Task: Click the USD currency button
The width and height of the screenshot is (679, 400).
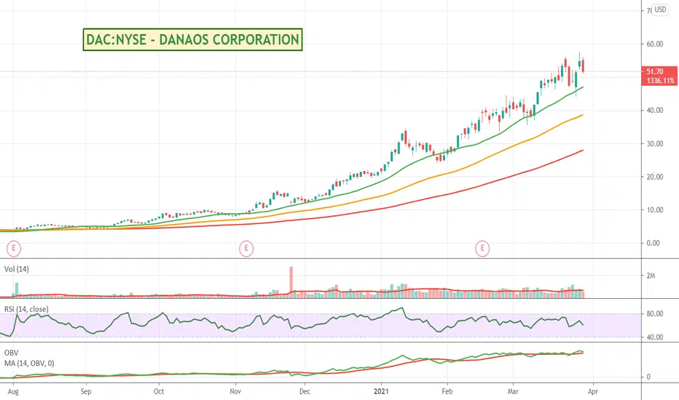Action: 660,9
